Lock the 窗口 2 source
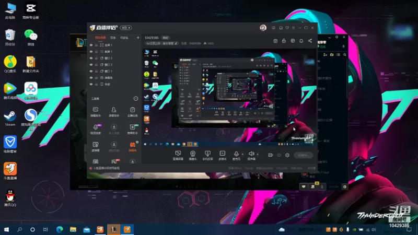This screenshot has width=418, height=235. click(x=96, y=65)
